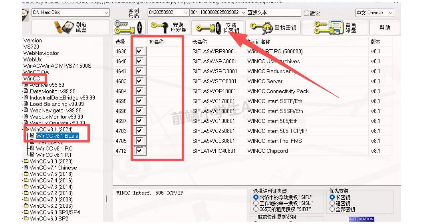Screen dimensions: 423x224
Task: Click the 查找文本 search text field
Action: pyautogui.click(x=274, y=13)
